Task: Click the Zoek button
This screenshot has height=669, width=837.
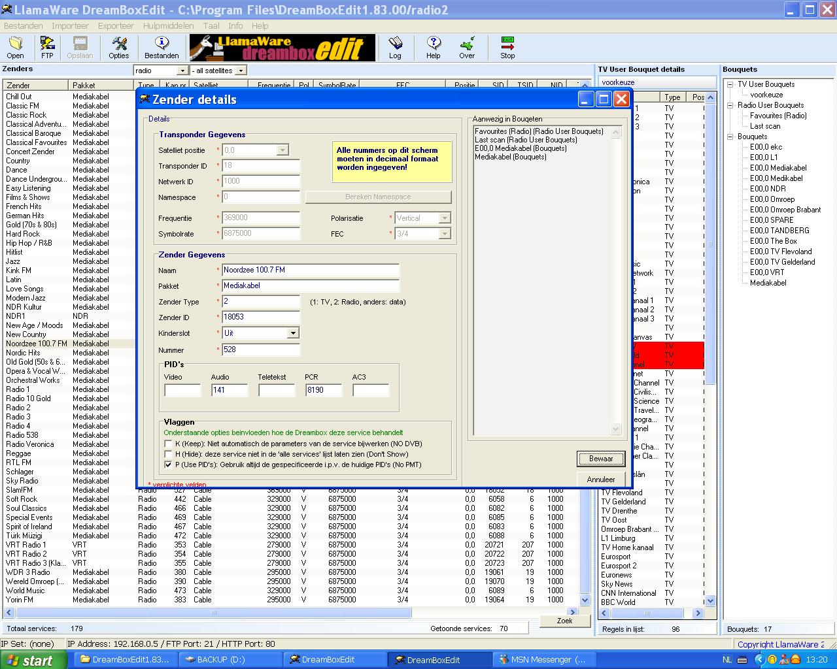Action: click(x=565, y=621)
